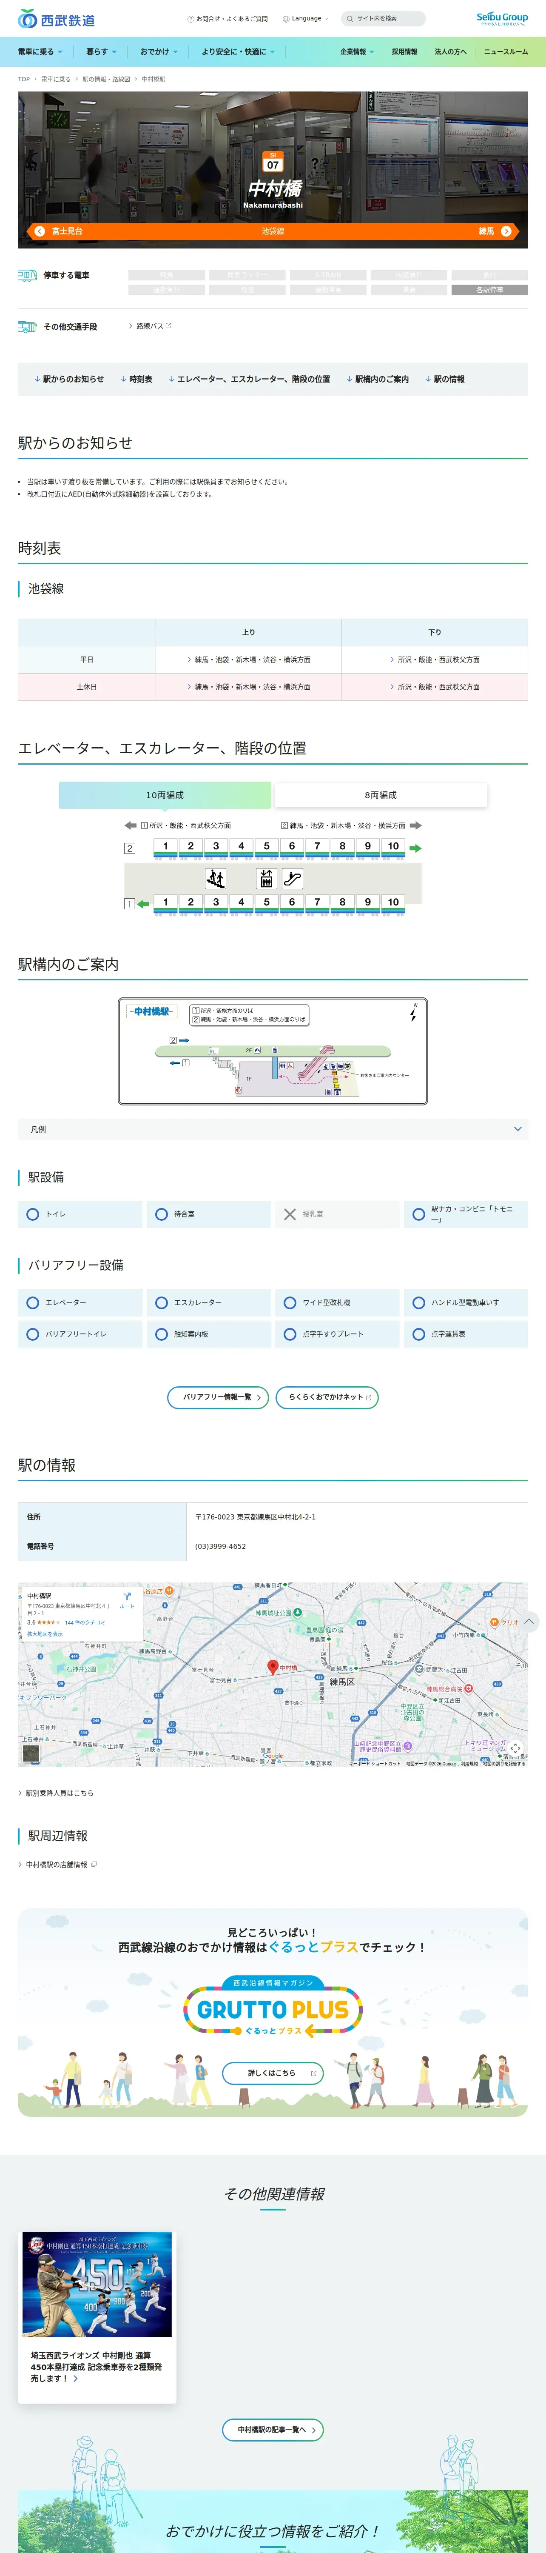Screen dimensions: 546x2553
Task: Click the バリアフリートイレ circle icon
Action: point(33,1335)
